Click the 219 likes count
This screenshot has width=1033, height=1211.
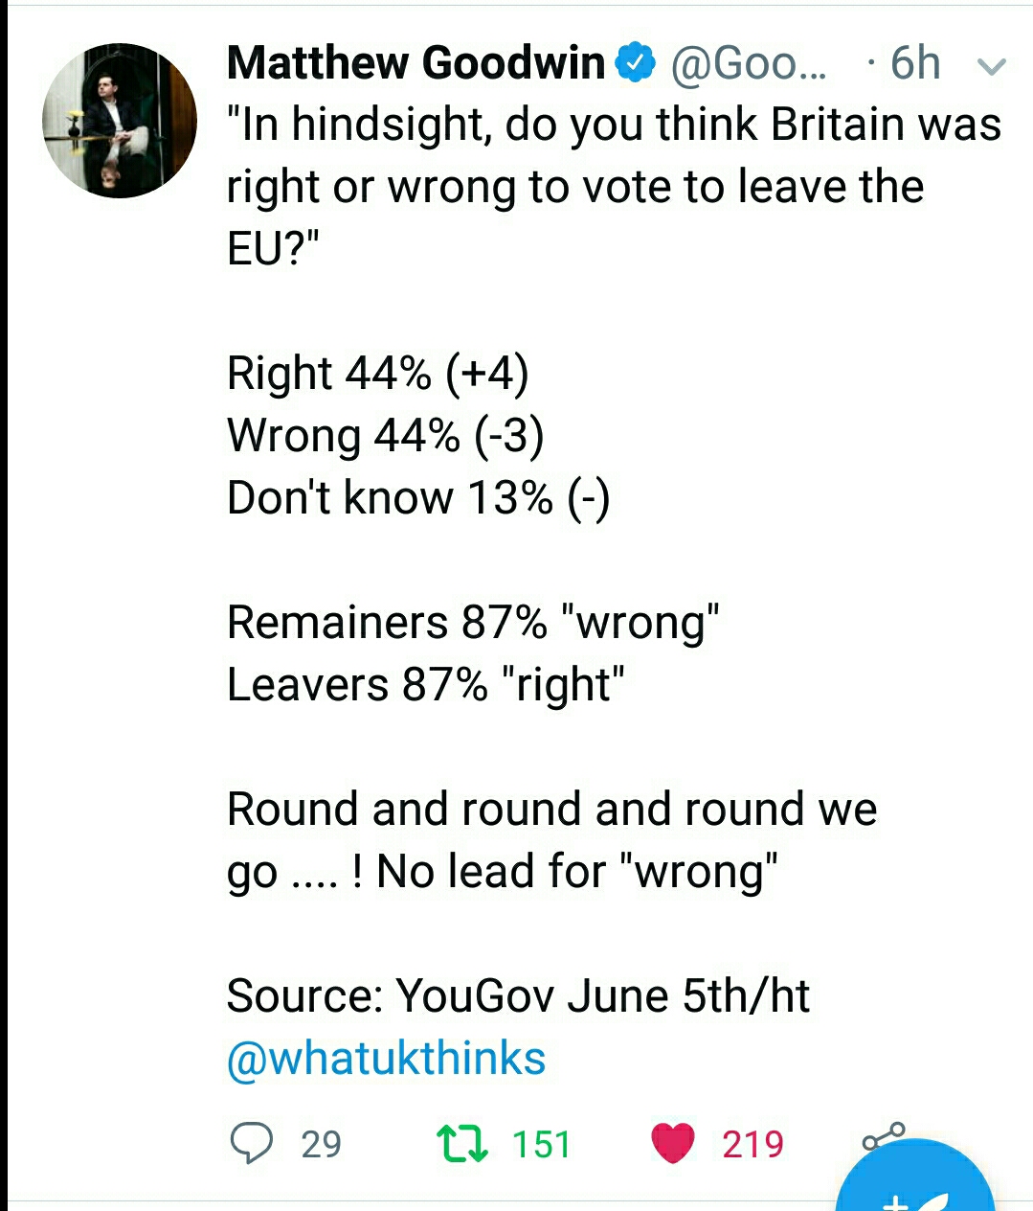tap(752, 1144)
